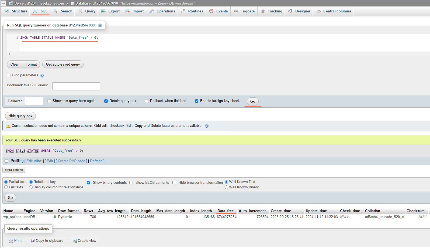Sort results by the Data_free column header
This screenshot has height=248, width=430.
point(226,211)
